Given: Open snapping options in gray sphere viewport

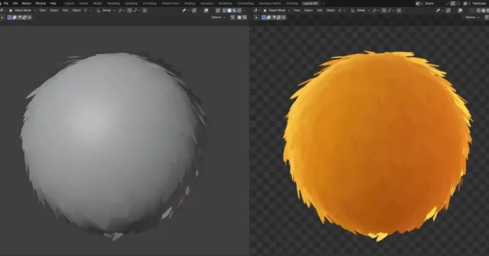Looking at the screenshot, I should coord(136,10).
